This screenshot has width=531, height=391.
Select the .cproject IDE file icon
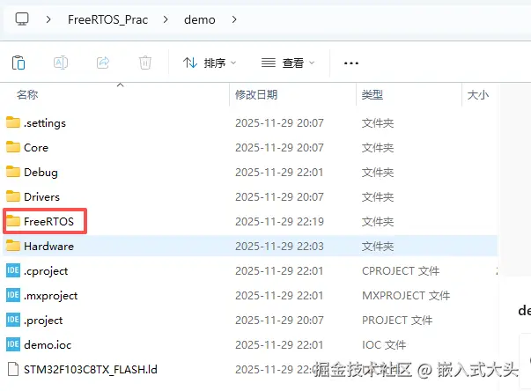click(13, 270)
